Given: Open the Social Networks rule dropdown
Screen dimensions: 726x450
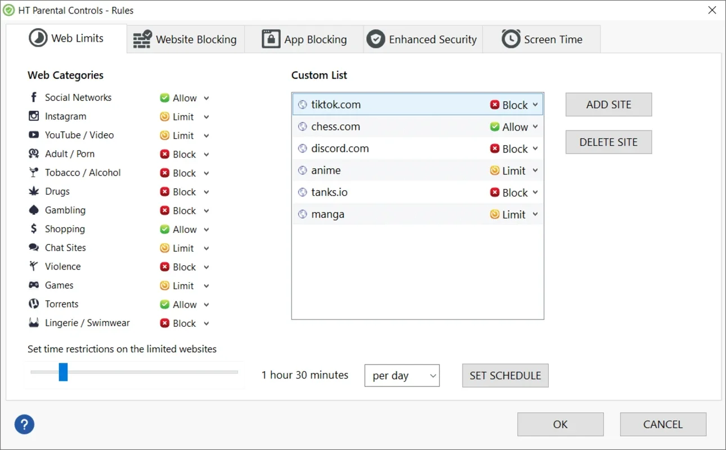Looking at the screenshot, I should point(207,98).
